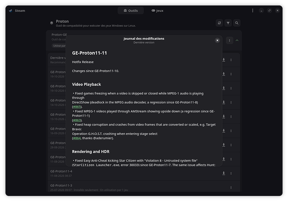Download the release dated 28-08-2026

click(x=224, y=145)
